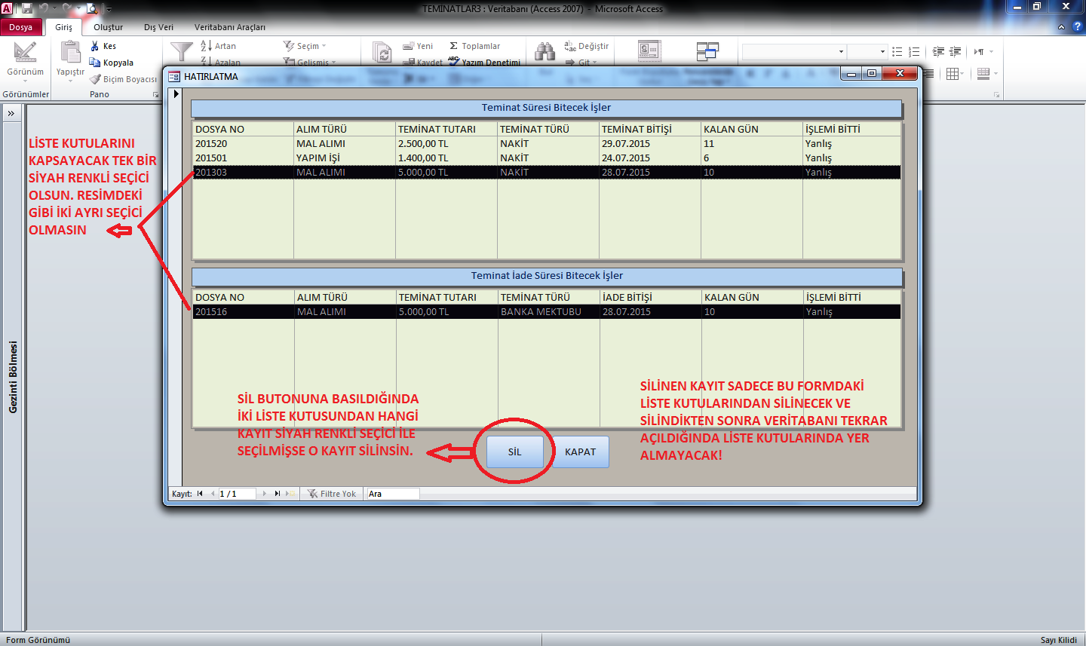This screenshot has width=1086, height=646.
Task: Click the large filter funnel icon
Action: [x=182, y=51]
